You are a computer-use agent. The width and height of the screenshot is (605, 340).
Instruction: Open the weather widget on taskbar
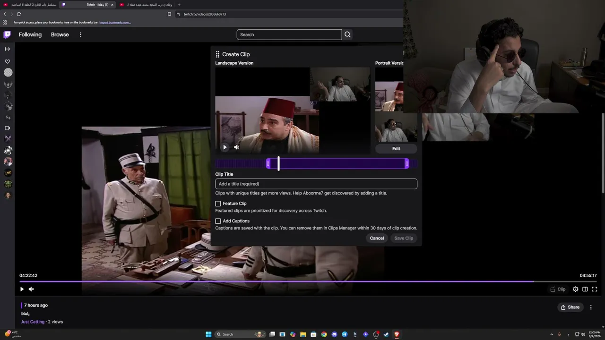[13, 334]
